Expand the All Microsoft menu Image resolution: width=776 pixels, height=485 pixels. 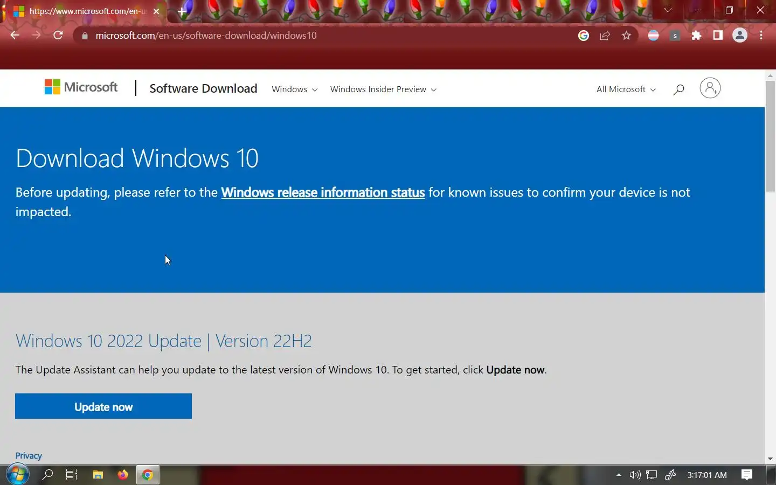[626, 89]
